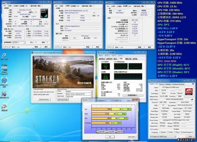Screen dimensions: 197x142
Task: Click the "CPU FSB: 220 MHz" overlay line
Action: 168,10
